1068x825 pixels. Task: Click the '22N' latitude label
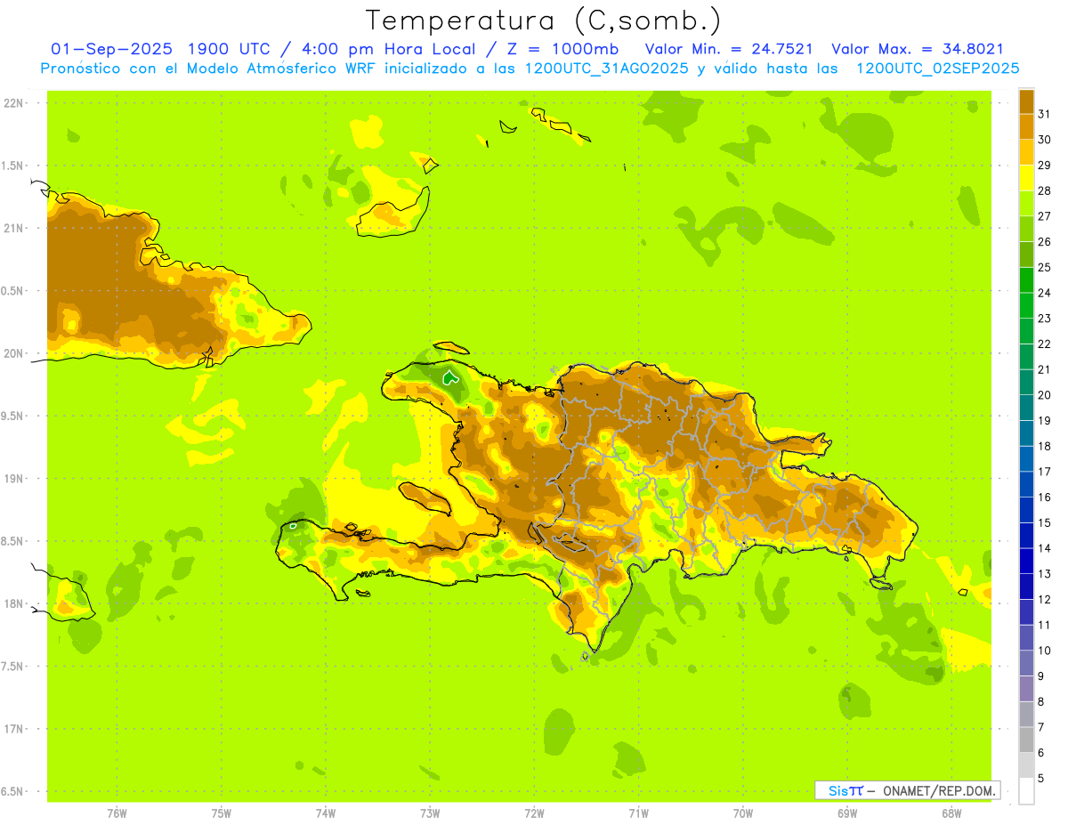coord(15,103)
